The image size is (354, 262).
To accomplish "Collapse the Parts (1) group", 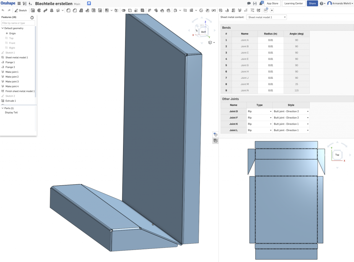I will pyautogui.click(x=3, y=108).
